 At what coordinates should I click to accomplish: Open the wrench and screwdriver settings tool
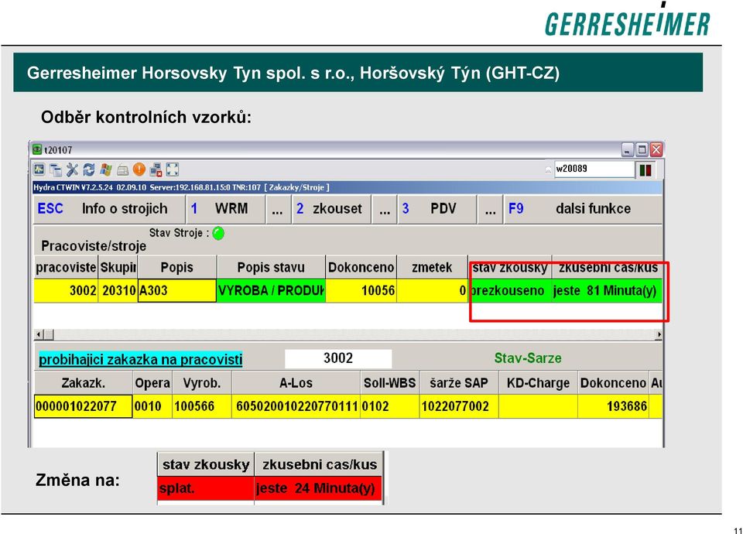pyautogui.click(x=72, y=169)
